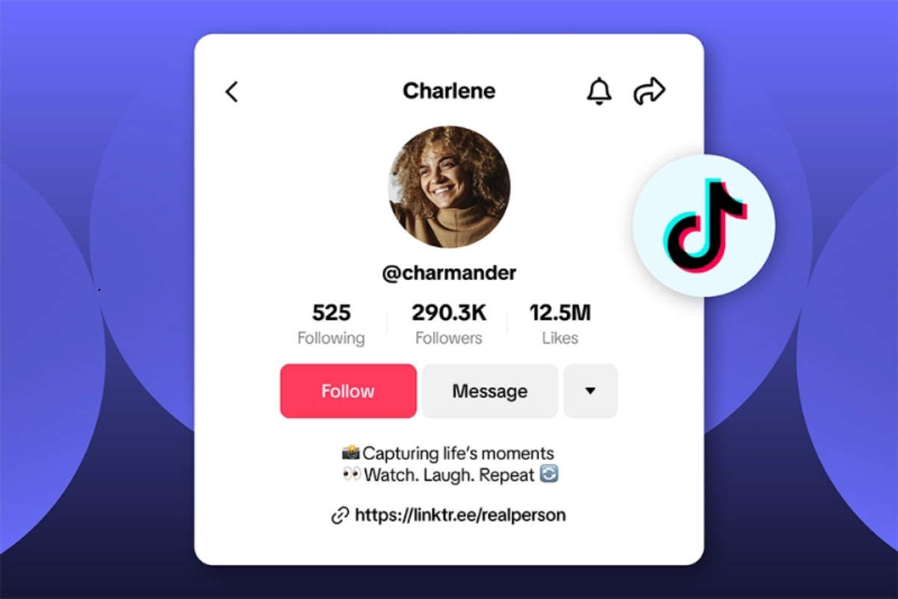
Task: Tap the notification bell icon
Action: click(x=599, y=91)
